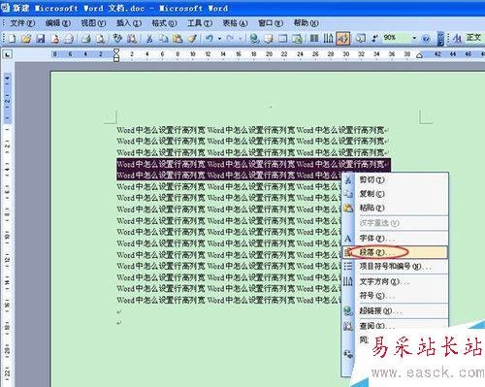Open the Toolbar Options expander

[x=440, y=39]
